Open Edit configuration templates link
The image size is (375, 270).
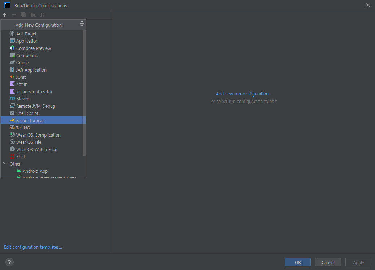coord(33,247)
